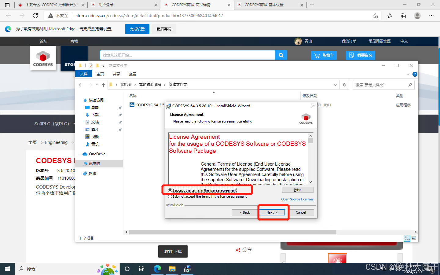Sort by 修改日期 column header
This screenshot has width=440, height=275.
coord(310,96)
